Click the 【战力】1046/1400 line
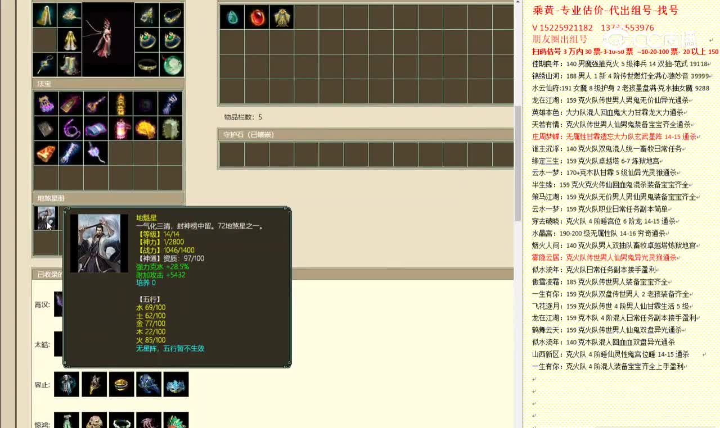The width and height of the screenshot is (720, 428). (165, 250)
